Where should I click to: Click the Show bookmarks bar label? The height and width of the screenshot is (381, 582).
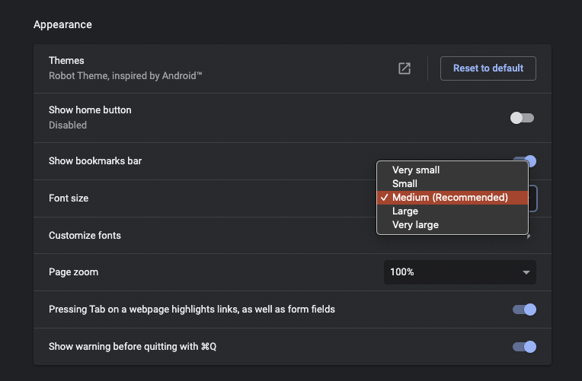click(x=95, y=161)
